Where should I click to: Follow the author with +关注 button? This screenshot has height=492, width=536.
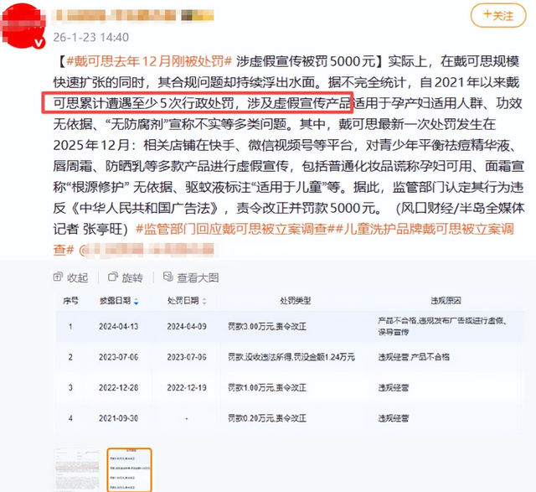pyautogui.click(x=498, y=16)
